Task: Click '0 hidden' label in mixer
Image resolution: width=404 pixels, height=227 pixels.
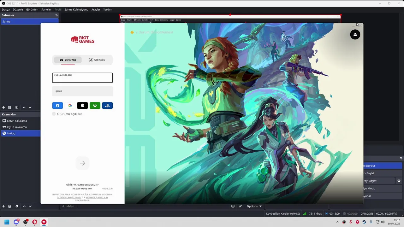Action: click(x=68, y=206)
